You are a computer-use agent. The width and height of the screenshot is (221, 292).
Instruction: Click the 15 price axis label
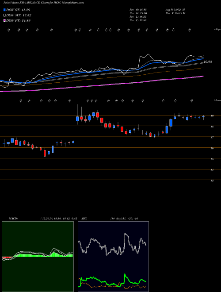[x=212, y=159]
